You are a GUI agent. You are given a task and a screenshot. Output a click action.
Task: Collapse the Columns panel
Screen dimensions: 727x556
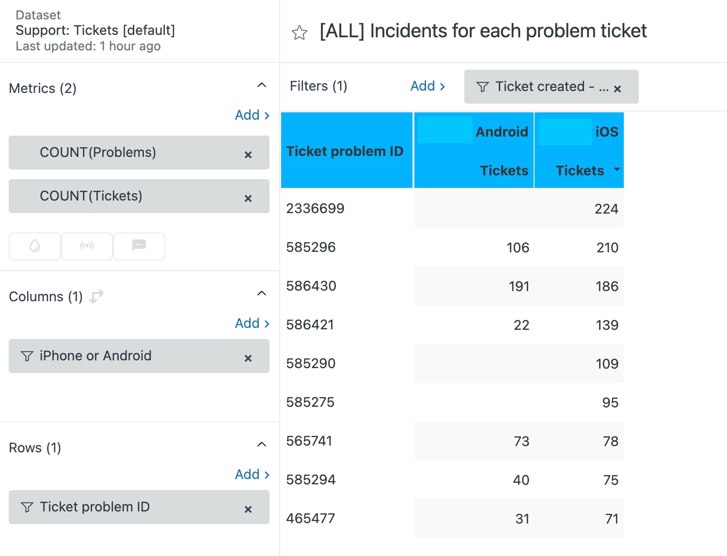[x=262, y=293]
